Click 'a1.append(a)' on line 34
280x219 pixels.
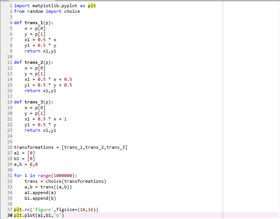pyautogui.click(x=40, y=193)
